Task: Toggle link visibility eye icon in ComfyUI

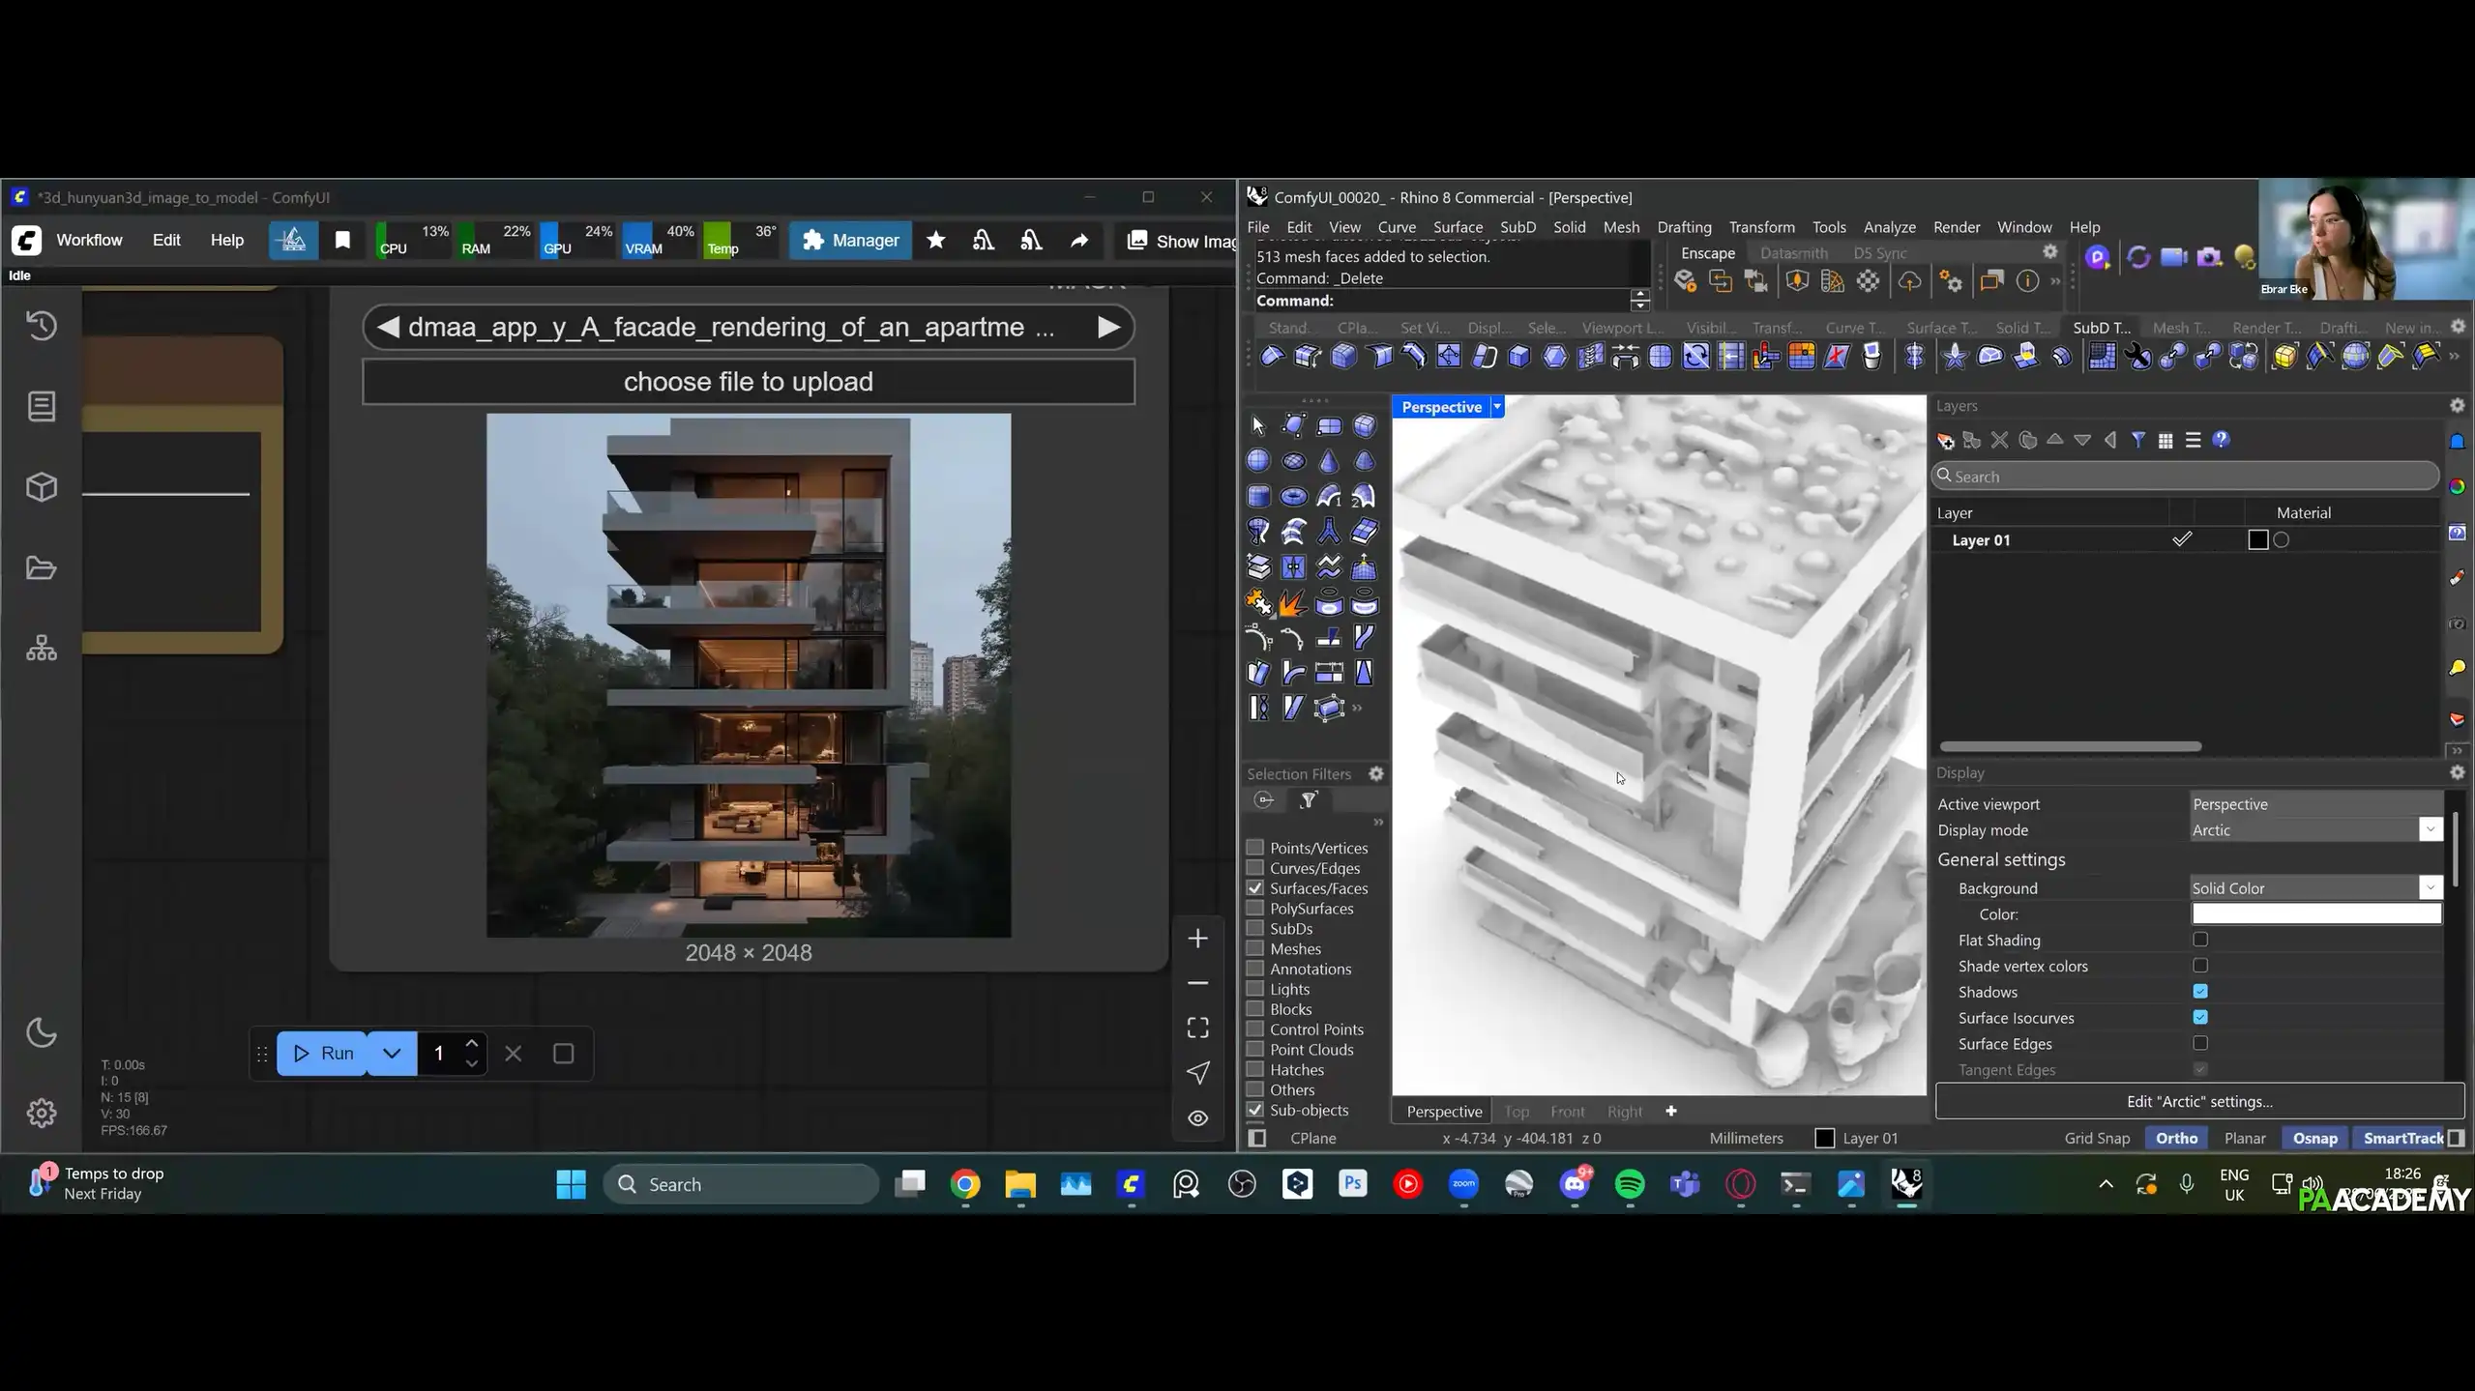Action: coord(1197,1118)
